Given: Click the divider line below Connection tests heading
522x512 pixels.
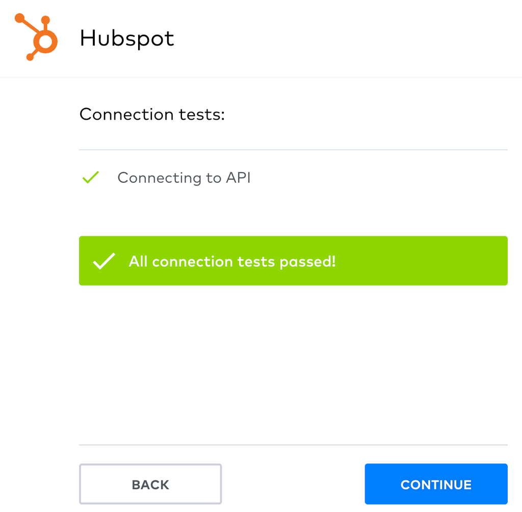Looking at the screenshot, I should [x=293, y=150].
